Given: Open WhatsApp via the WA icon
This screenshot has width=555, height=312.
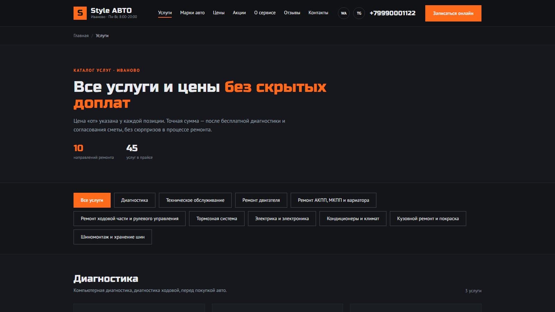Looking at the screenshot, I should pos(344,13).
